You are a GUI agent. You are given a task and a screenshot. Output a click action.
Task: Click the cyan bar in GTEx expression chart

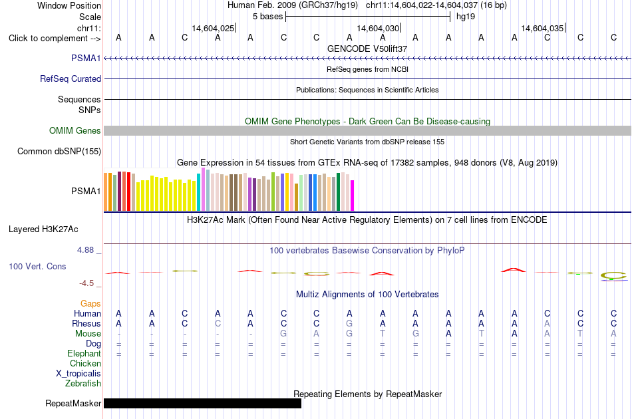pyautogui.click(x=198, y=192)
